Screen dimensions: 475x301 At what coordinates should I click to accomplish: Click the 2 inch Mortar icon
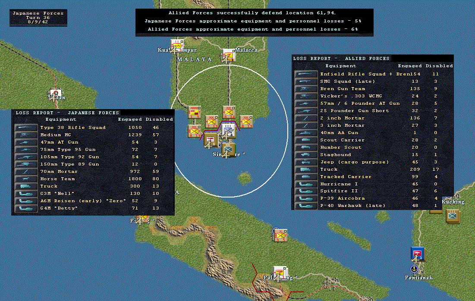point(306,118)
